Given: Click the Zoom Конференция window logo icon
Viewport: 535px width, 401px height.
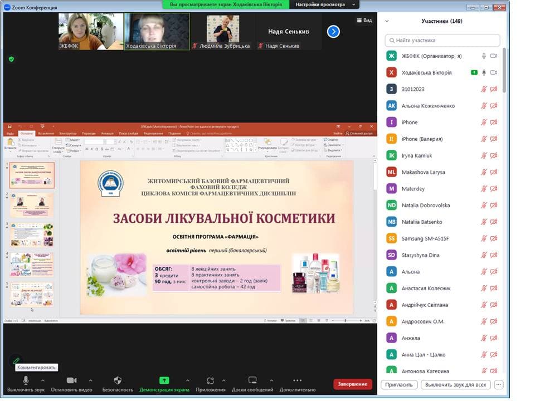Looking at the screenshot, I should coord(7,7).
